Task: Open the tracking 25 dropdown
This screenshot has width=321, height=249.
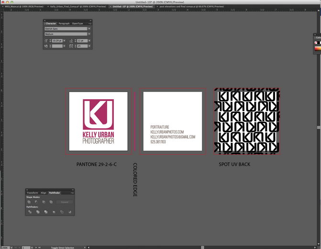Action: tap(89, 46)
